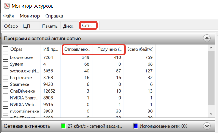This screenshot has height=133, width=218.
Task: Toggle the System process checkbox
Action: [x=5, y=64]
